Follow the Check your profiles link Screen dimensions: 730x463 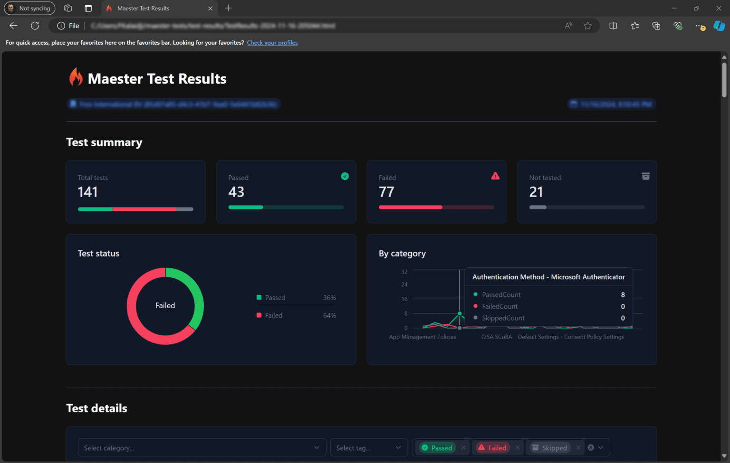[272, 43]
